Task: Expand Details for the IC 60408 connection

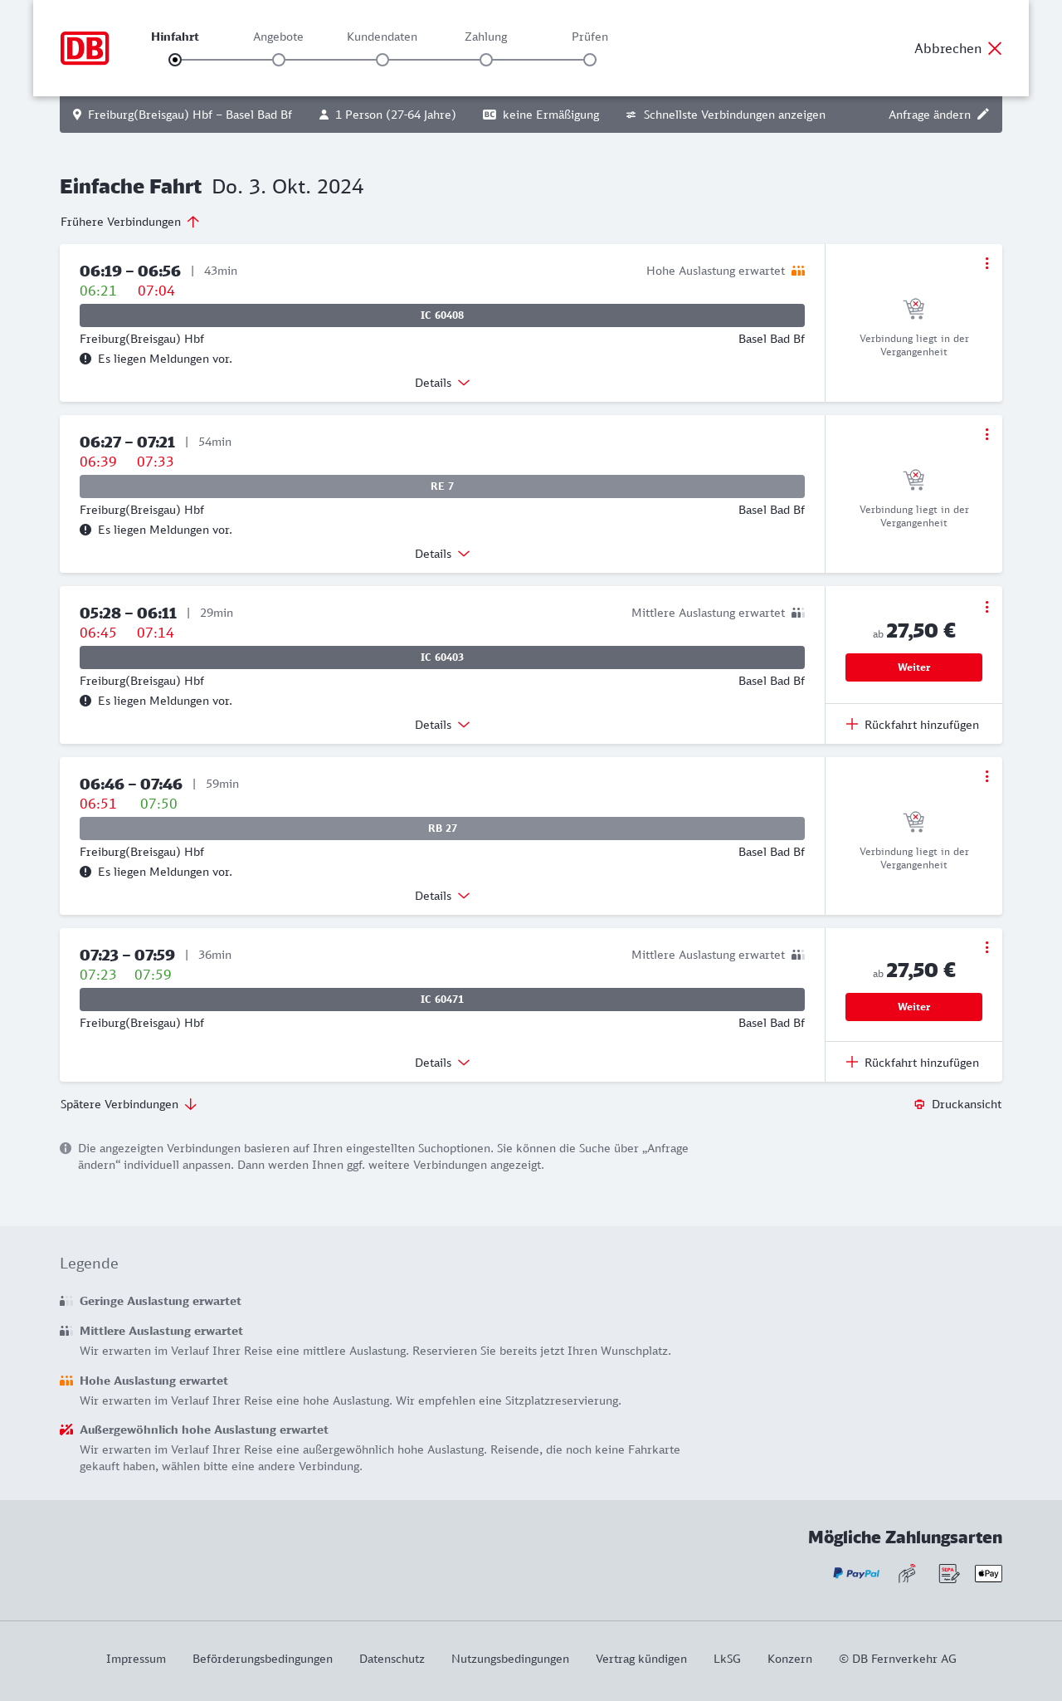Action: pos(442,383)
